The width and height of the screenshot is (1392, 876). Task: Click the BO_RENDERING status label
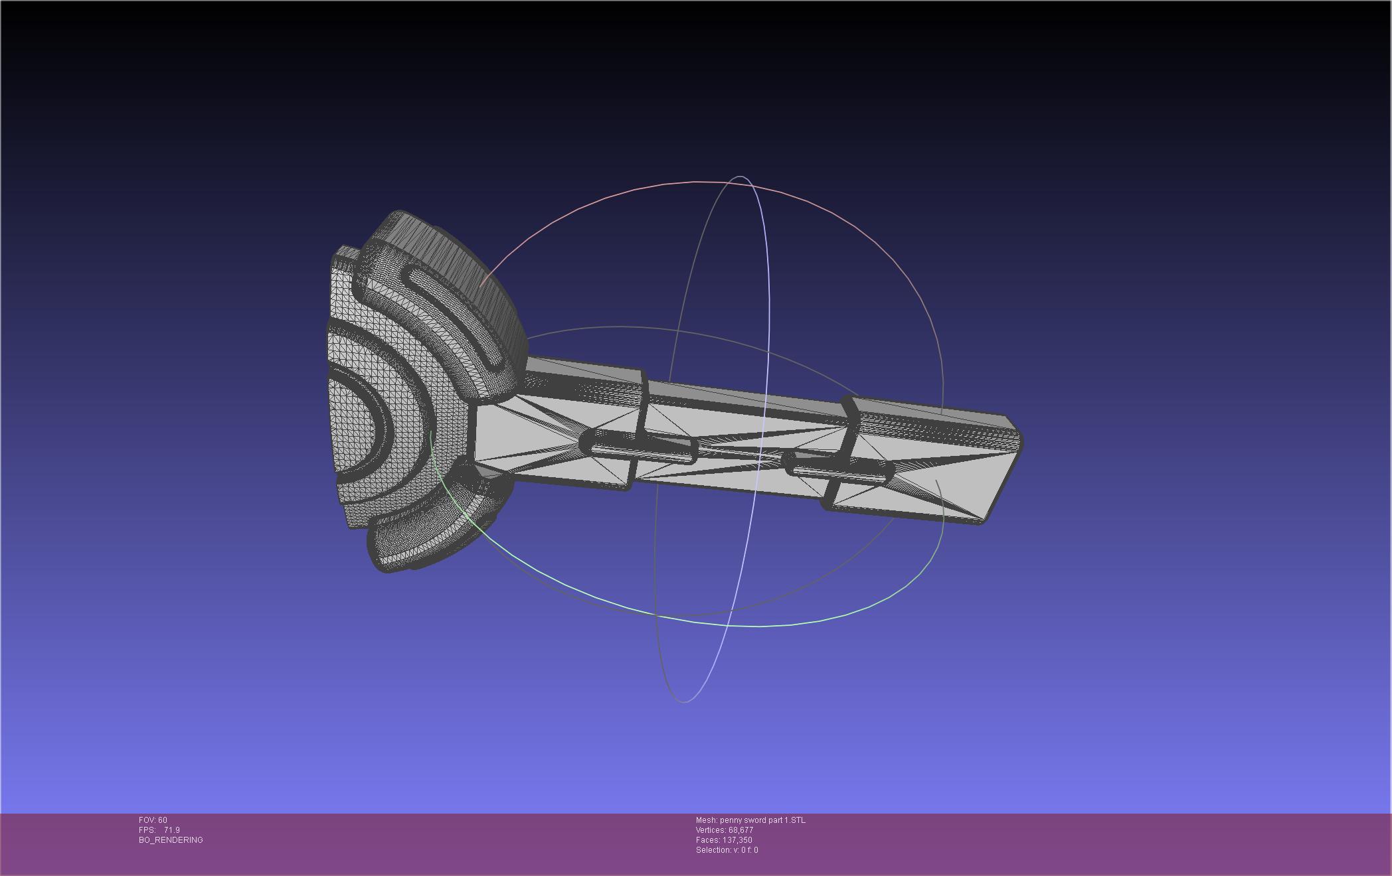[x=171, y=840]
